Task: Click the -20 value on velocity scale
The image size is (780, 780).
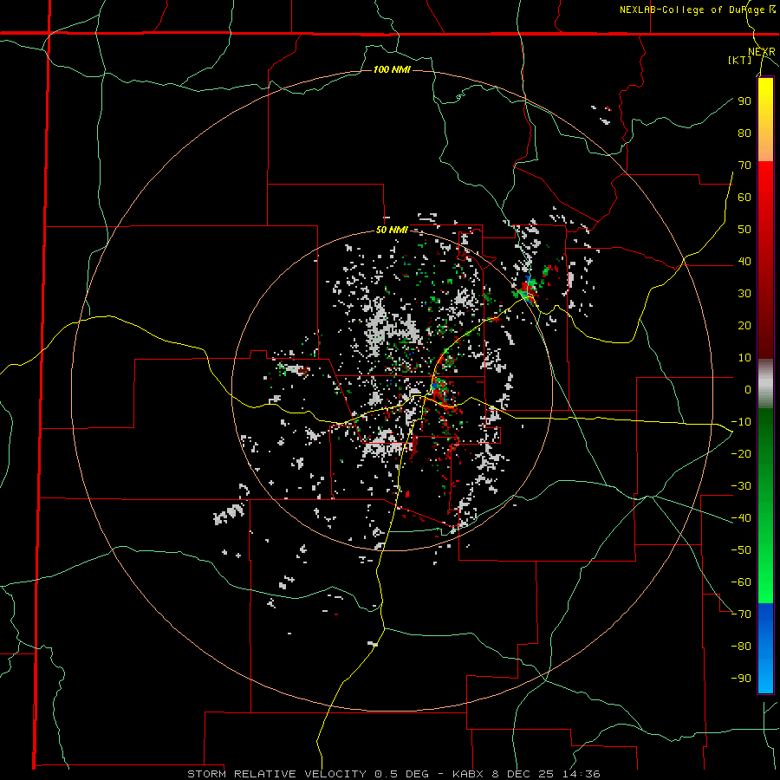Action: coord(741,453)
